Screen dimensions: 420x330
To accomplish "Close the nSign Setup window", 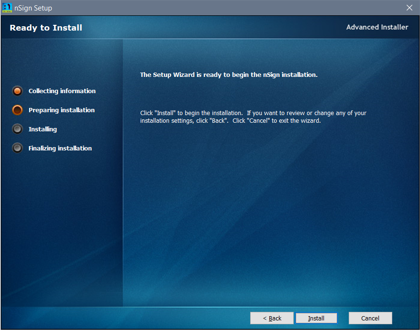I will click(409, 8).
